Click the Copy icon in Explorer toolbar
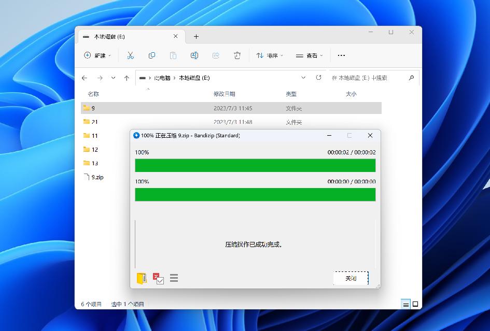 pyautogui.click(x=151, y=55)
